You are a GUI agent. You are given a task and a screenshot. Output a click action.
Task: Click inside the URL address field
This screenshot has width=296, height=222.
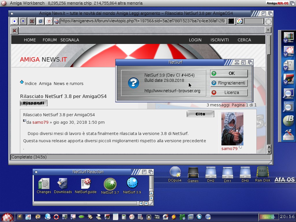tap(142, 21)
